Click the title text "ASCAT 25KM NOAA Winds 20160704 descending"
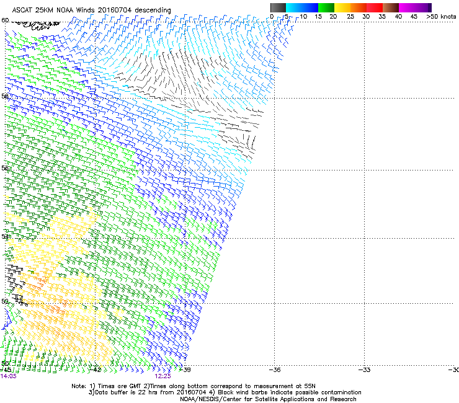 coord(91,11)
